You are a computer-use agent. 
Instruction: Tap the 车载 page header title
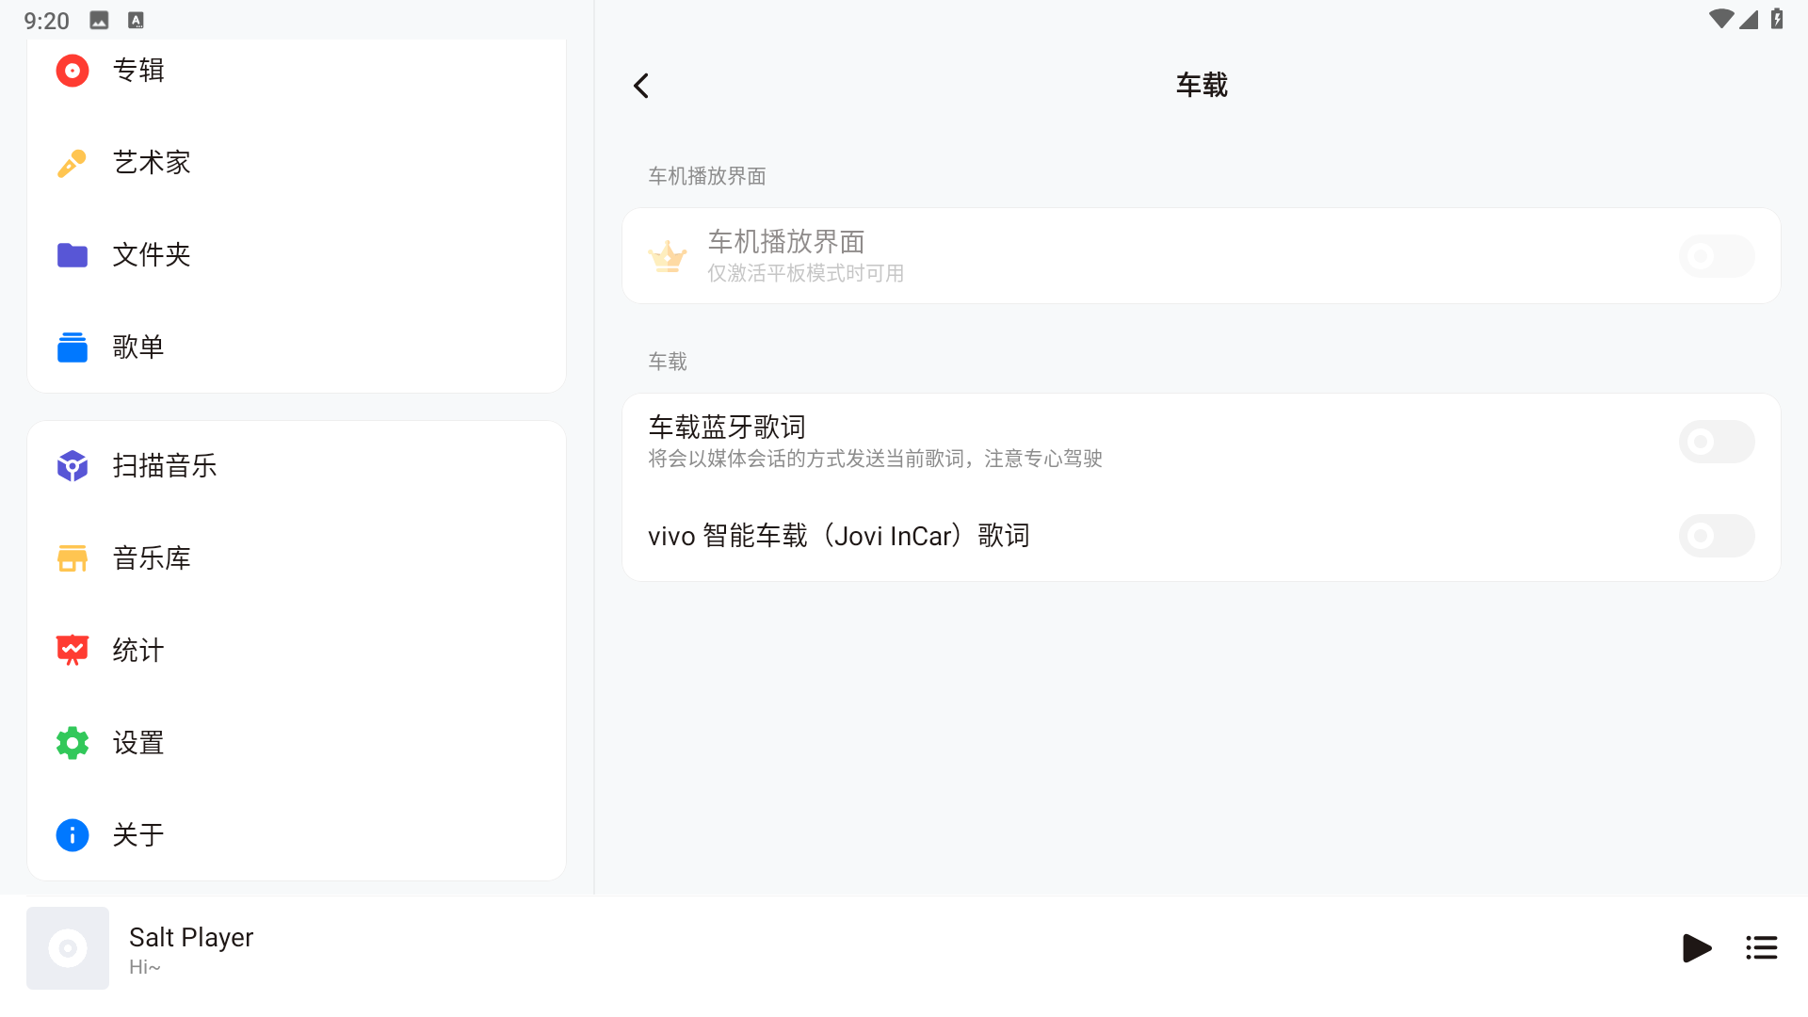[1201, 84]
